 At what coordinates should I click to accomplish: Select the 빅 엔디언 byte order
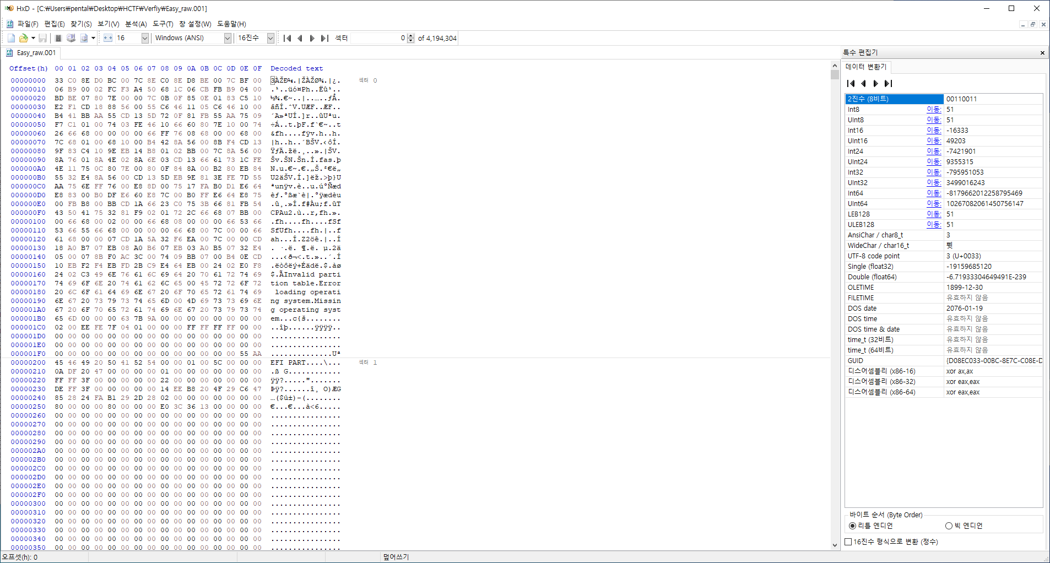[949, 526]
